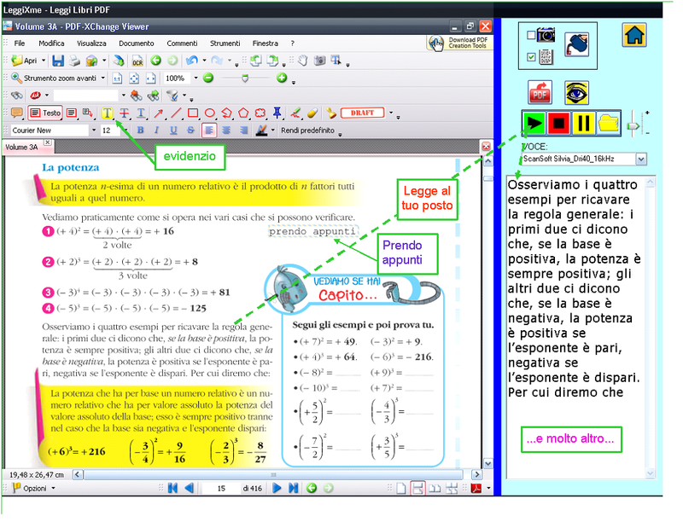Click the Sticky Note comment tool
683x522 pixels.
coord(16,113)
